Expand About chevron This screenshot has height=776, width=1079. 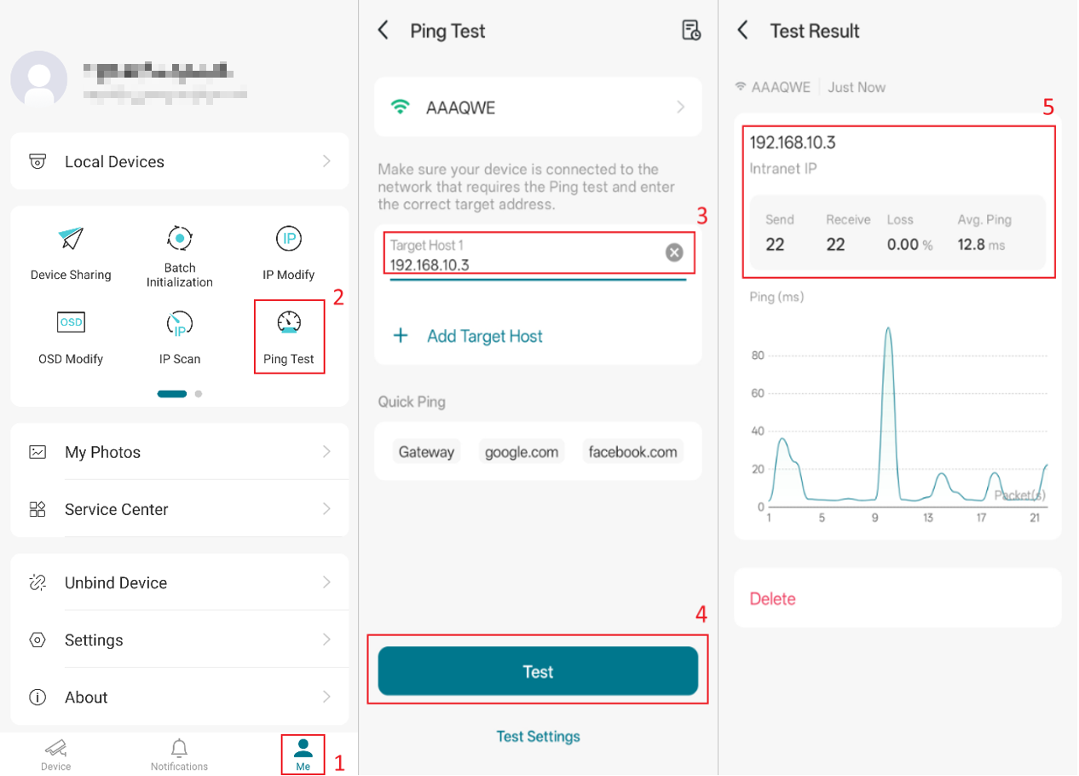[327, 697]
